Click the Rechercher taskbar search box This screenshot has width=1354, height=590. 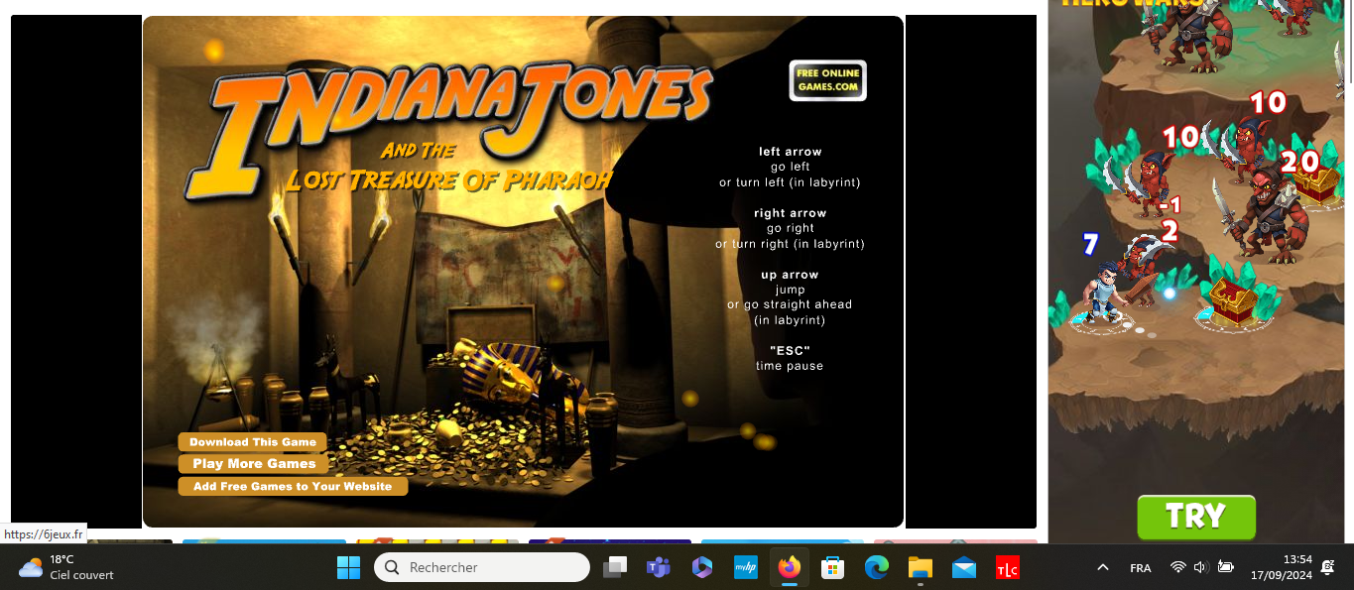[482, 567]
